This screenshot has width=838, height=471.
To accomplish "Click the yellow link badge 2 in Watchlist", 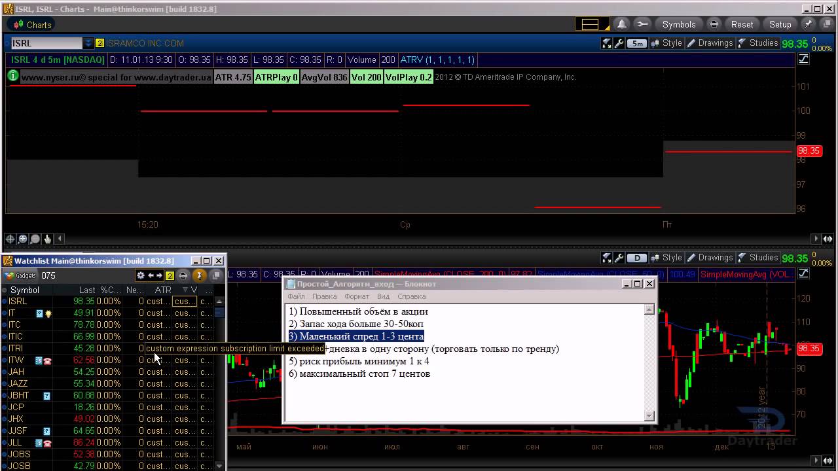I will click(x=170, y=275).
